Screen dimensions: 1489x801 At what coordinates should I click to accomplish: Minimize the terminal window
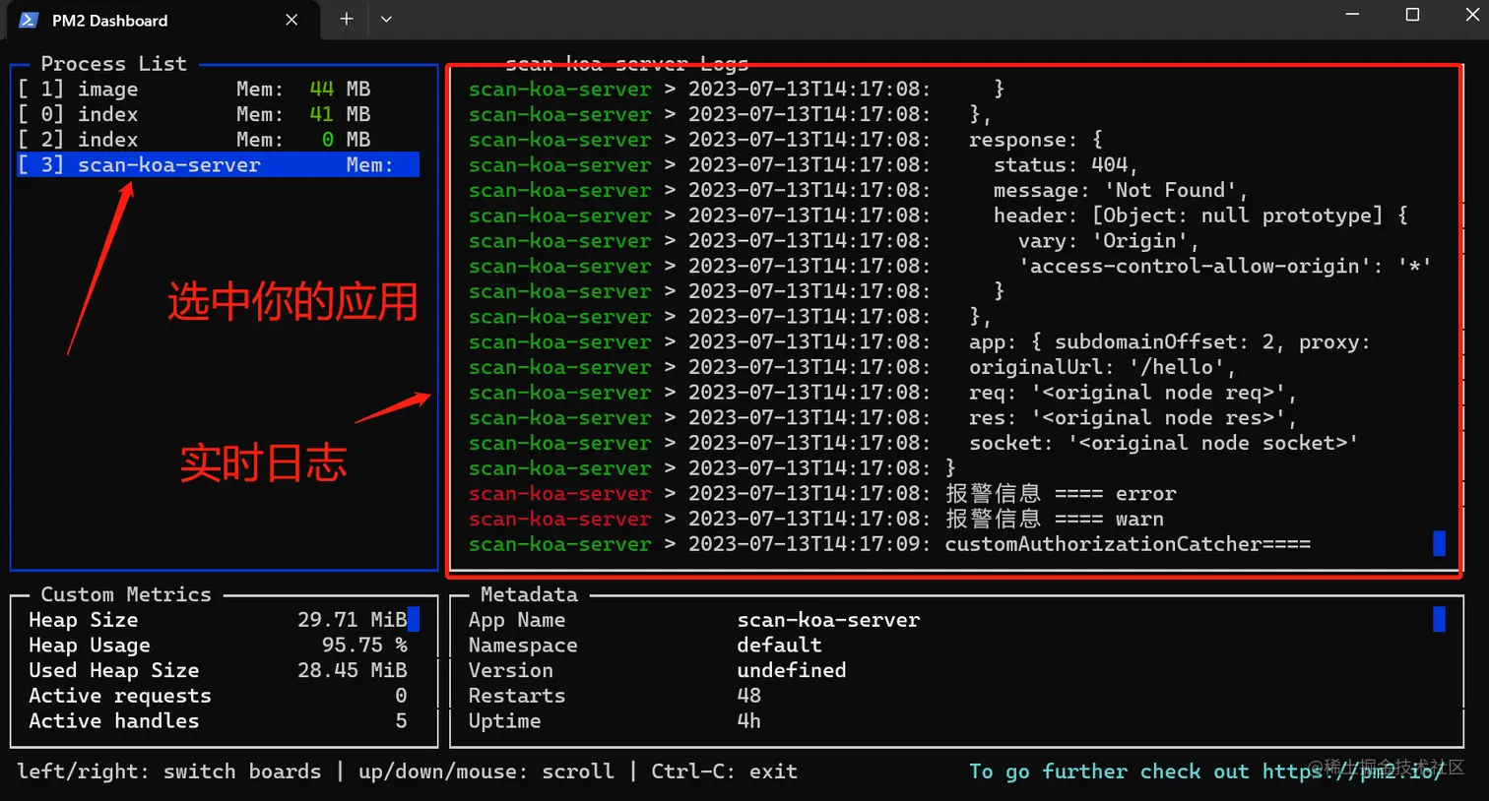pos(1352,15)
